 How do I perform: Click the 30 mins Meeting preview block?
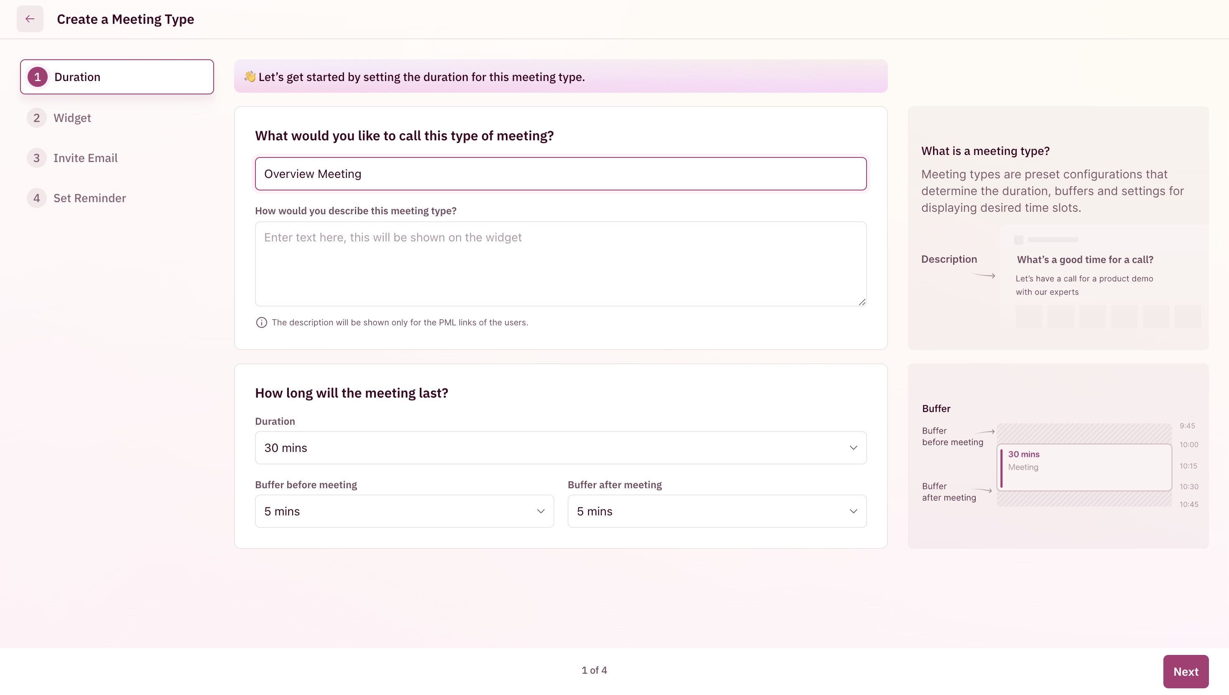1084,467
